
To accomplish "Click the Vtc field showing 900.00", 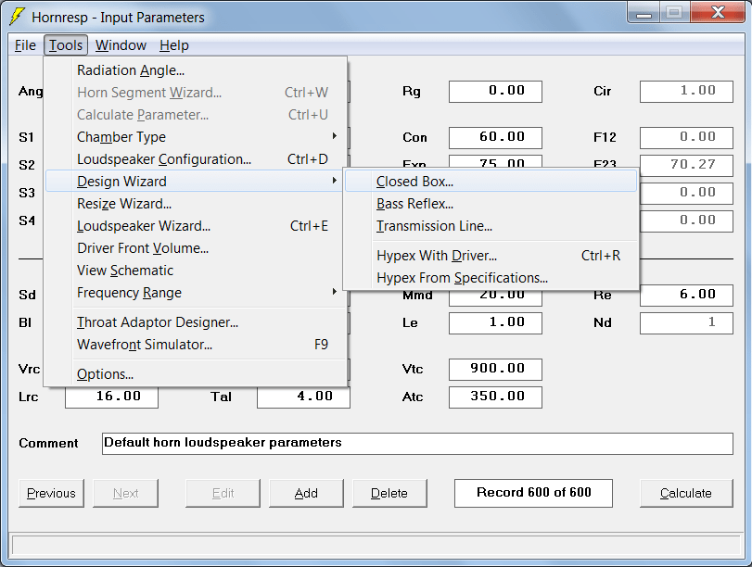I will [495, 369].
